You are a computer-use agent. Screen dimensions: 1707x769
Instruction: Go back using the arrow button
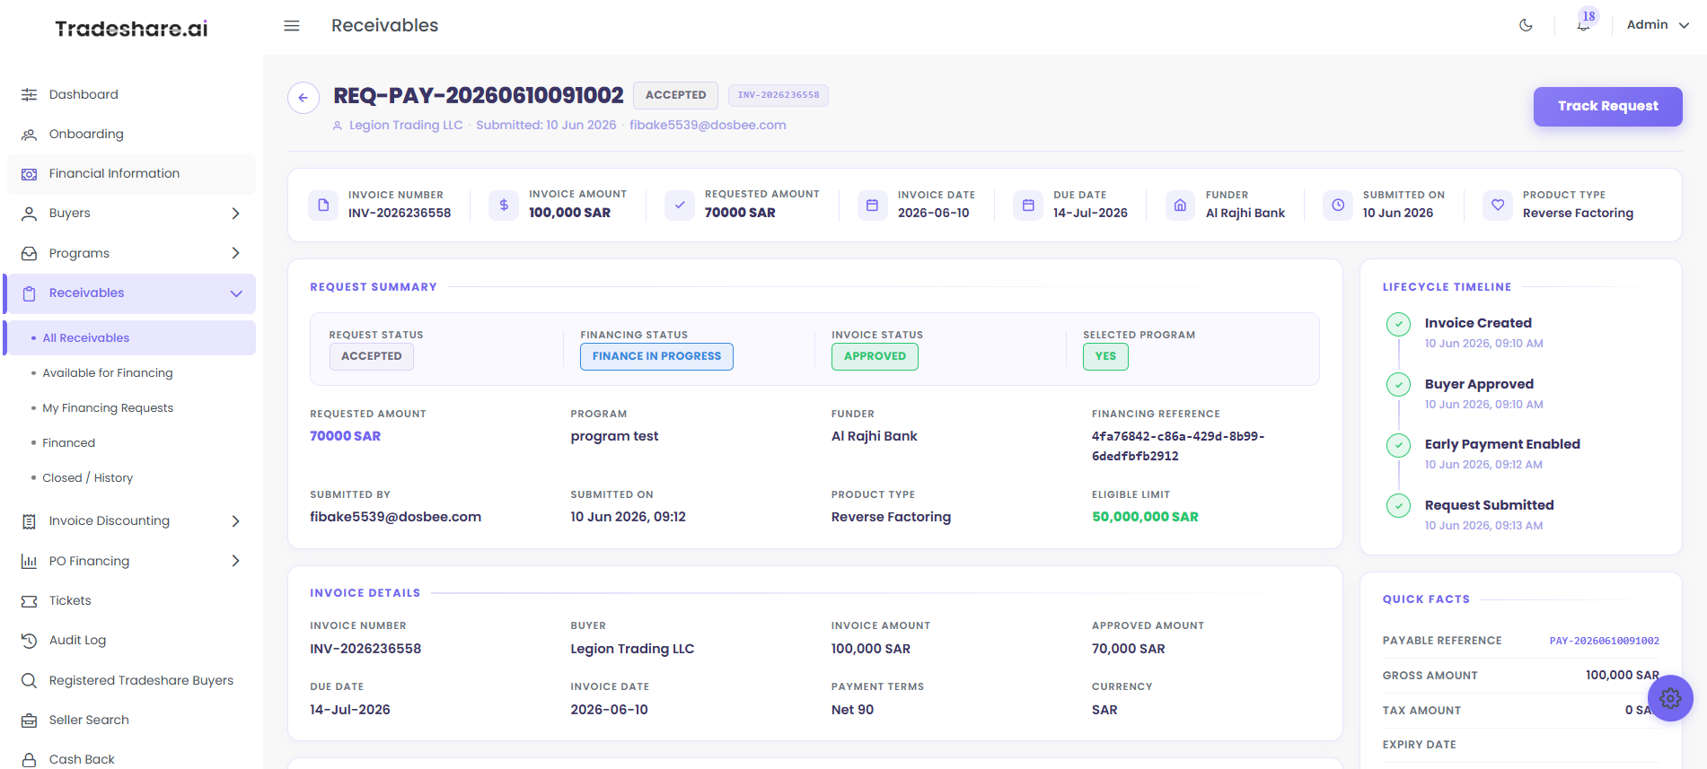tap(304, 98)
